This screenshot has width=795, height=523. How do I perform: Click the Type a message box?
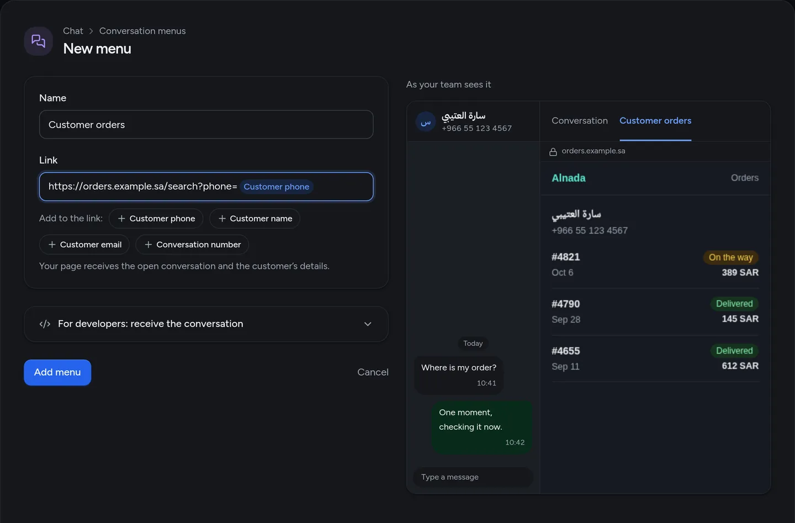pyautogui.click(x=473, y=477)
